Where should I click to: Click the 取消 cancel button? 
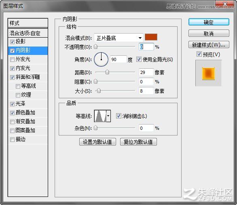[x=209, y=34]
